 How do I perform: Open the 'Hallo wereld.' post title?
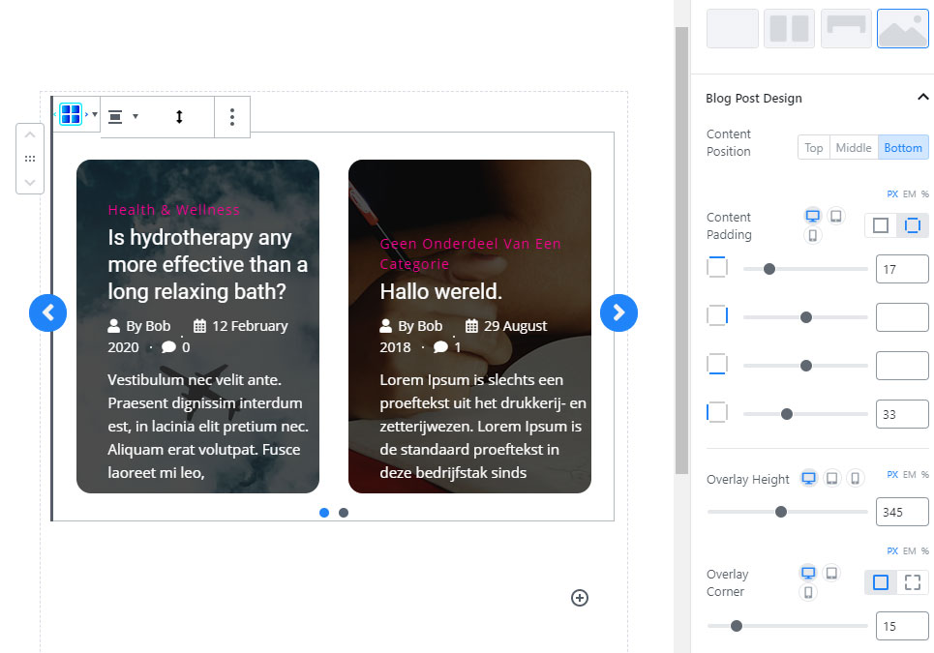440,291
